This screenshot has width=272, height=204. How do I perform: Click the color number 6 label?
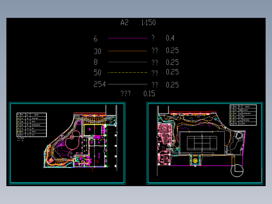(x=95, y=39)
